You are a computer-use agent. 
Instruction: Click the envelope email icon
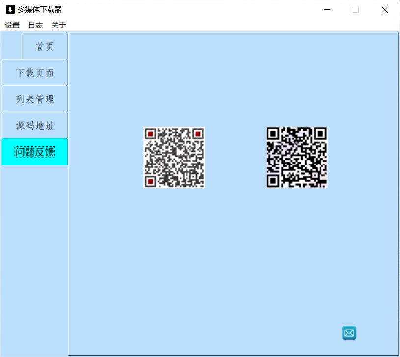(x=349, y=333)
